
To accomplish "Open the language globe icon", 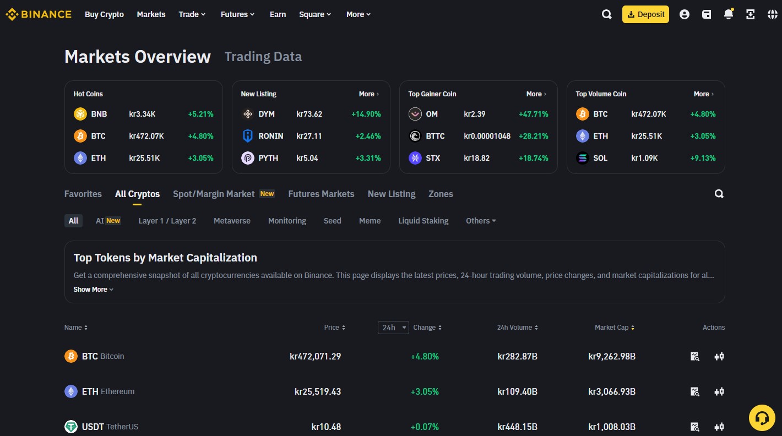I will click(x=772, y=15).
